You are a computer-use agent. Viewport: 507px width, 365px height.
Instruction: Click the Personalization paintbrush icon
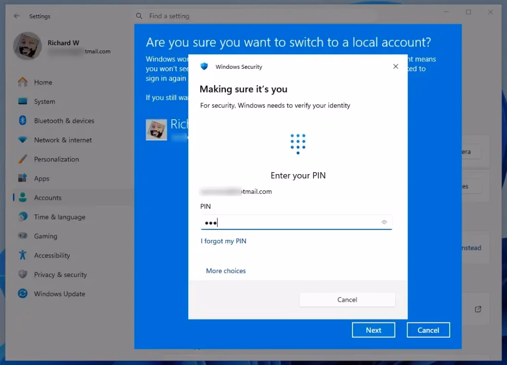point(22,159)
